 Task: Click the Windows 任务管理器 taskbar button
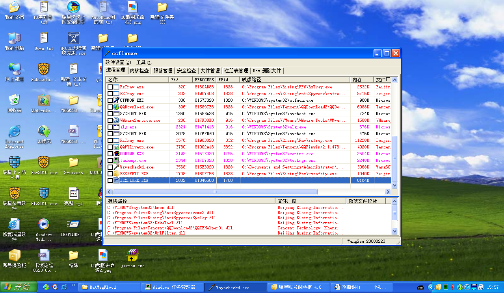[169, 287]
